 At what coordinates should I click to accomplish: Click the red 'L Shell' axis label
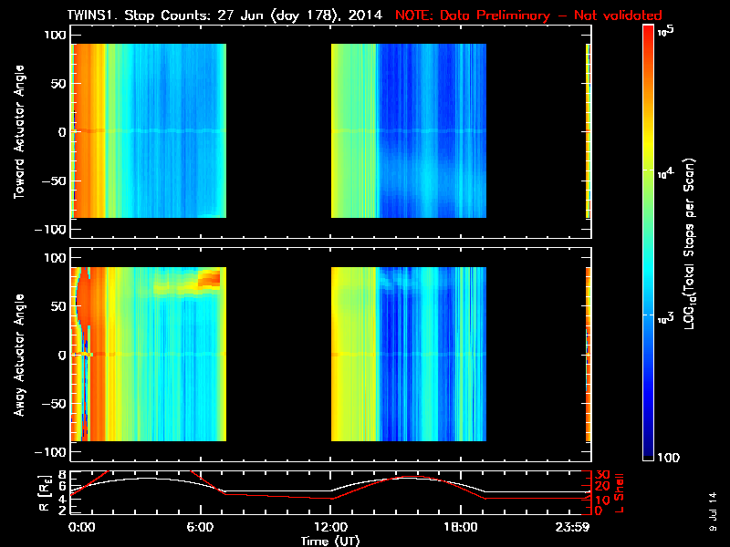pos(619,491)
